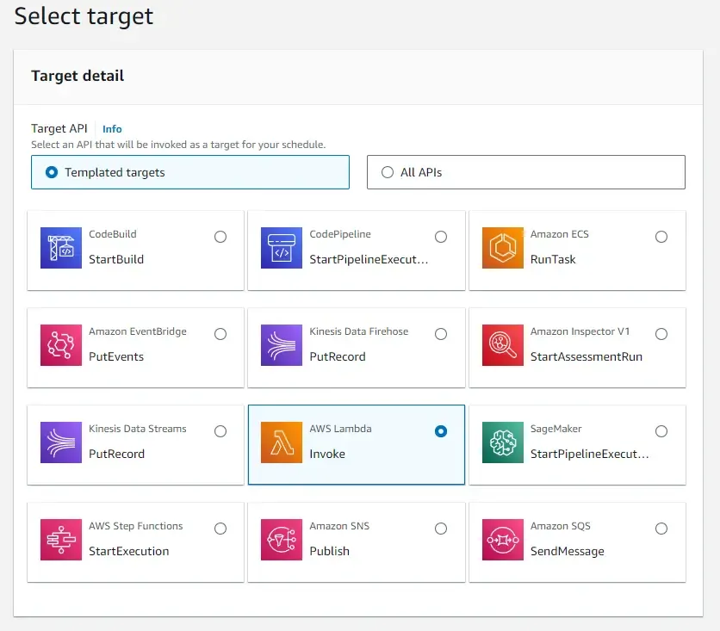
Task: Open the Target API Info link
Action: point(112,128)
